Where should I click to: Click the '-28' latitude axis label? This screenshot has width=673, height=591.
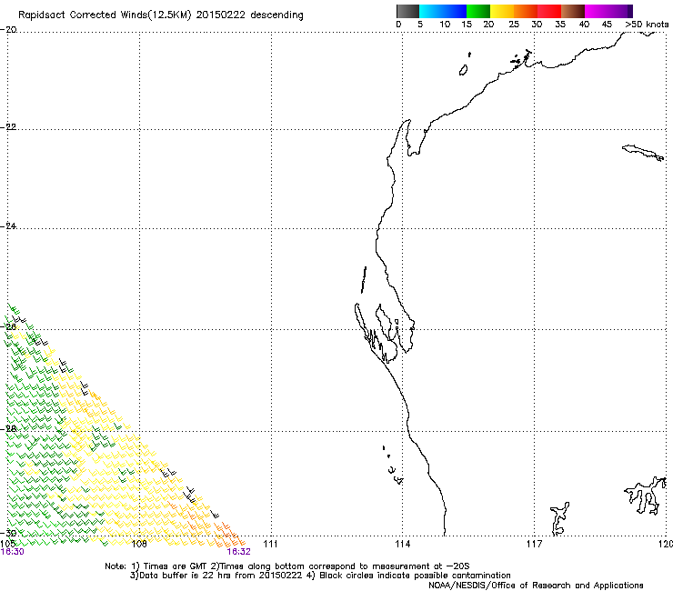point(8,429)
